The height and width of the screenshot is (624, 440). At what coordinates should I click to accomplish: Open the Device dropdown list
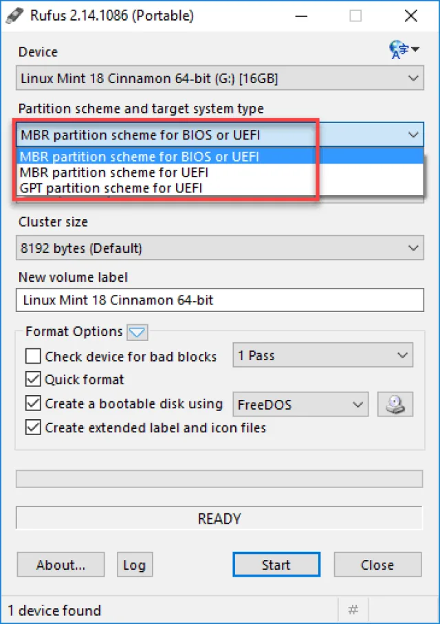(x=220, y=78)
